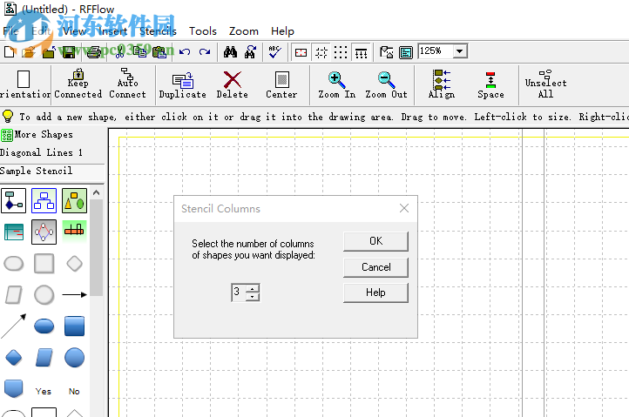Click the Open file folder icon
This screenshot has height=417, width=629.
[29, 51]
